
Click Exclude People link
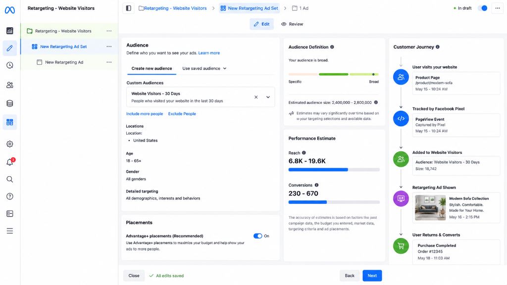coord(182,114)
